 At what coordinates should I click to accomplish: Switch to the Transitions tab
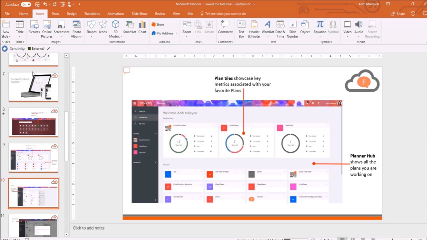tap(92, 14)
